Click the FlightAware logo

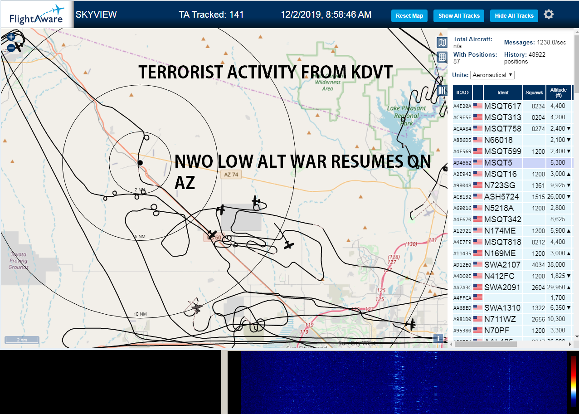coord(37,15)
